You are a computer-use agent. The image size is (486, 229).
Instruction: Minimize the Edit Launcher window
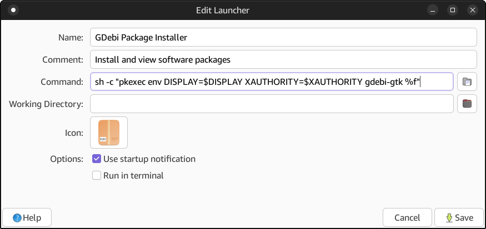[433, 10]
